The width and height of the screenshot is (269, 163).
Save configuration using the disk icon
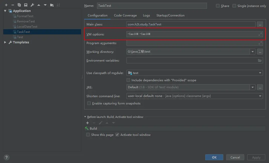pos(26,5)
